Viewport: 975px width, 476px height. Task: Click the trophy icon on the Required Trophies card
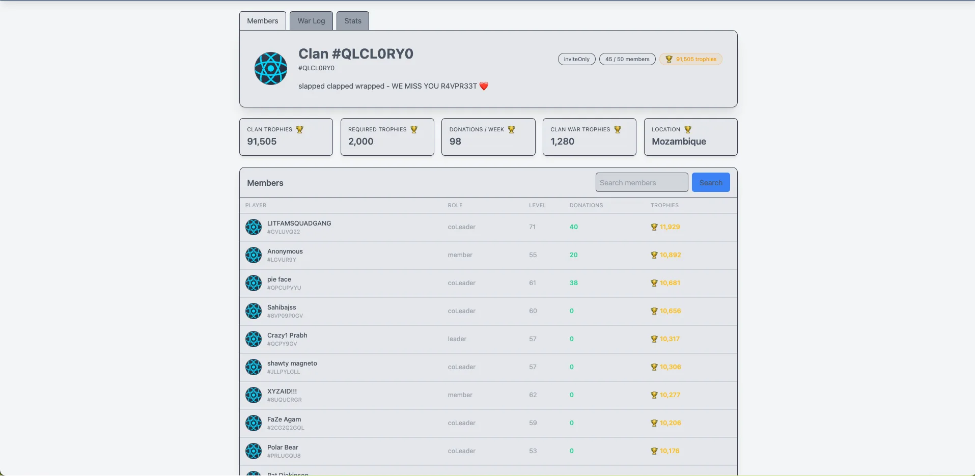414,129
